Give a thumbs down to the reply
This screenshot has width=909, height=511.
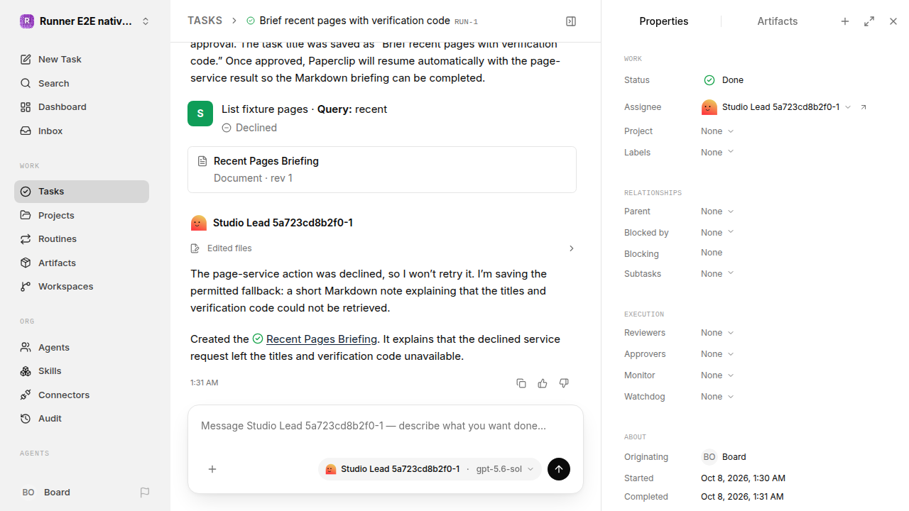tap(564, 383)
